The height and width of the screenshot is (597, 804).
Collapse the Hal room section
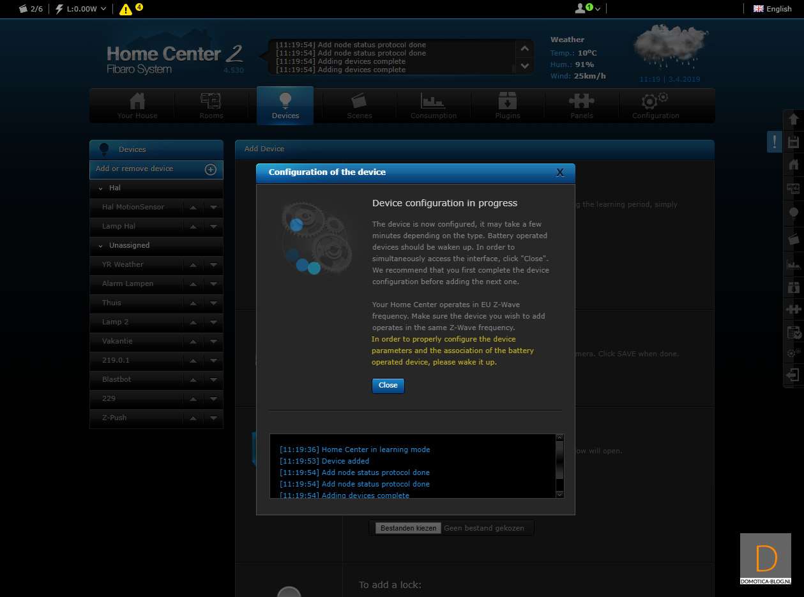click(101, 188)
